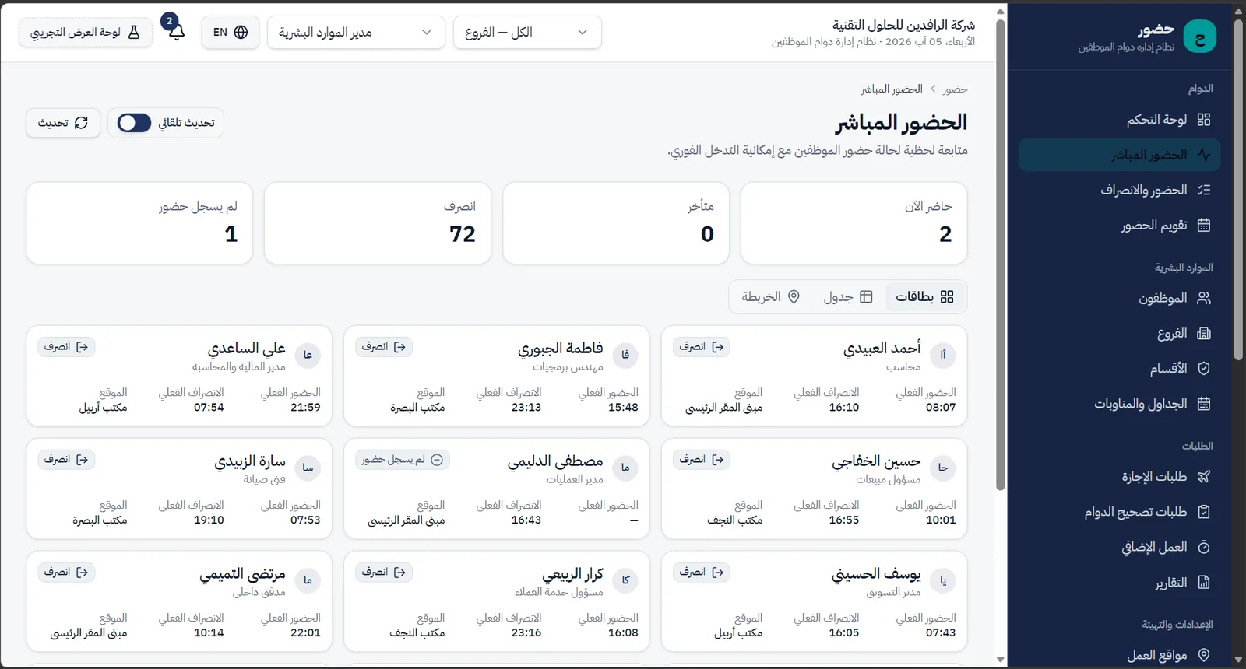Click the العمل الإضافي timer icon

1204,547
